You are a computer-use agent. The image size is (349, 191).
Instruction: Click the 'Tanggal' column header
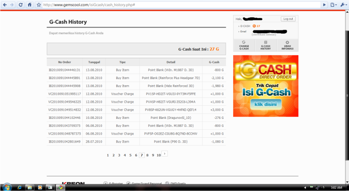point(94,62)
